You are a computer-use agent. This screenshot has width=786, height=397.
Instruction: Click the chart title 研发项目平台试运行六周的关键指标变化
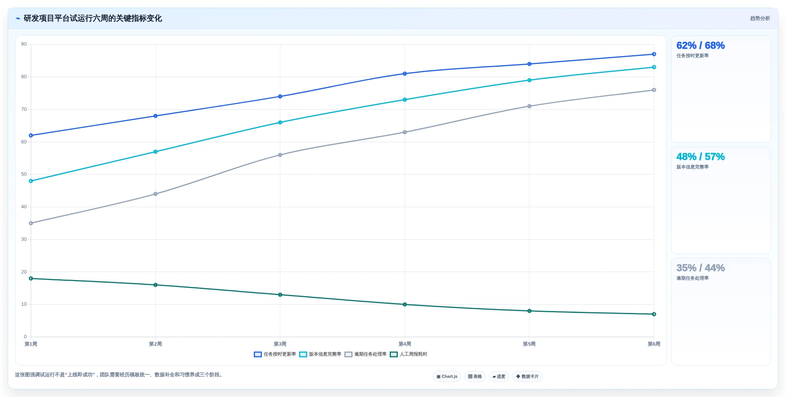[93, 18]
